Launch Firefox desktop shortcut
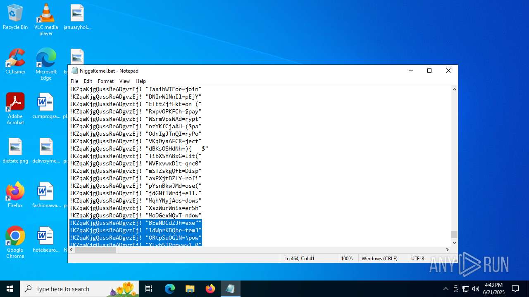Screen dimensions: 529x297 tap(15, 196)
